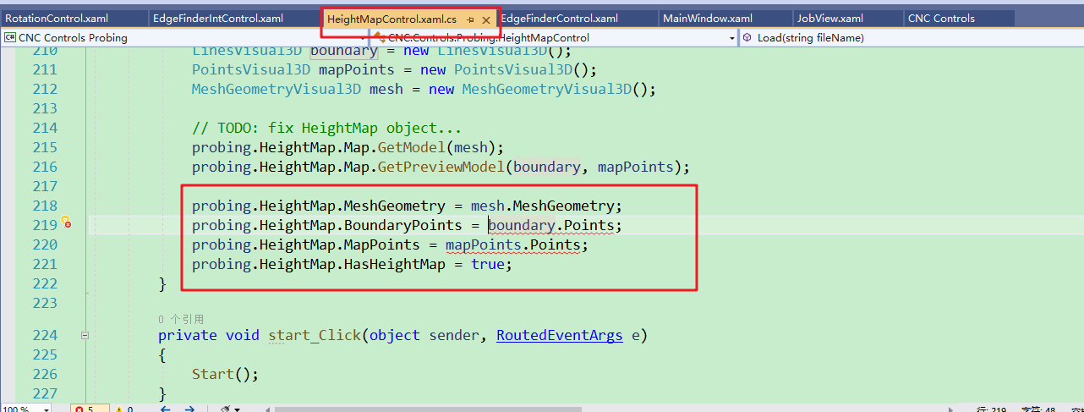This screenshot has width=1084, height=412.
Task: Expand the CNC.Controls.Probing.HeightMapControl type dropdown
Action: point(732,38)
